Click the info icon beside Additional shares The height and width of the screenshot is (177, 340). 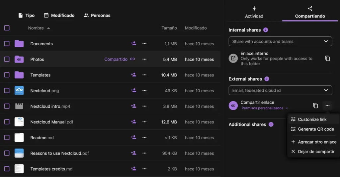pos(271,125)
